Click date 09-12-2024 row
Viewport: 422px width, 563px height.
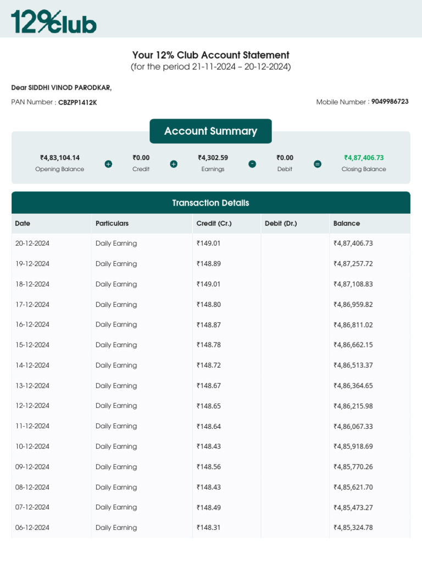[32, 467]
